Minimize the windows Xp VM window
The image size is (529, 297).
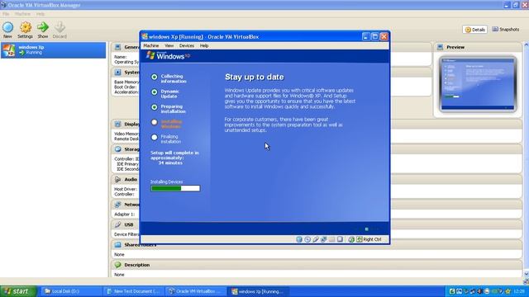tap(365, 36)
